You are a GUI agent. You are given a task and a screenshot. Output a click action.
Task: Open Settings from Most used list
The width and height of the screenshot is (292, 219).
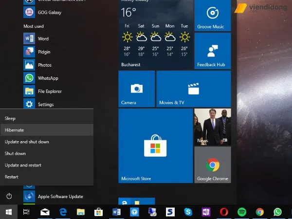[38, 104]
